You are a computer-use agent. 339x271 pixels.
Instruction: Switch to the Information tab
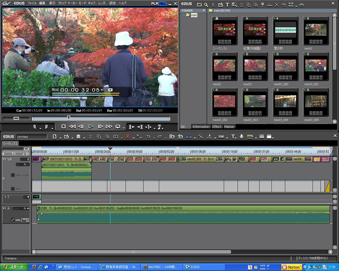click(201, 127)
